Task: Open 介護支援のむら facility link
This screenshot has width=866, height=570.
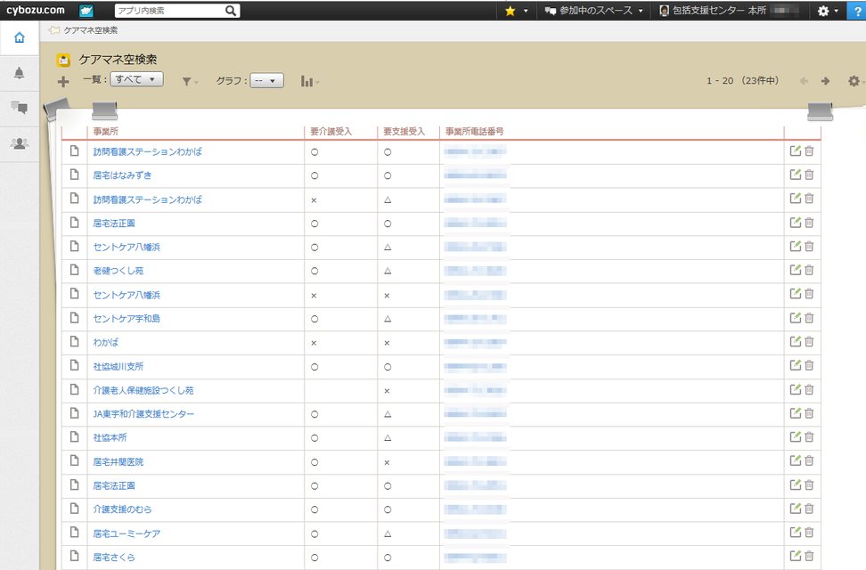Action: [122, 509]
